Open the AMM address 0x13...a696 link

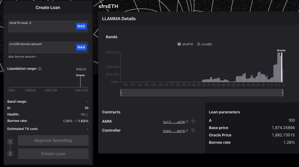173,122
